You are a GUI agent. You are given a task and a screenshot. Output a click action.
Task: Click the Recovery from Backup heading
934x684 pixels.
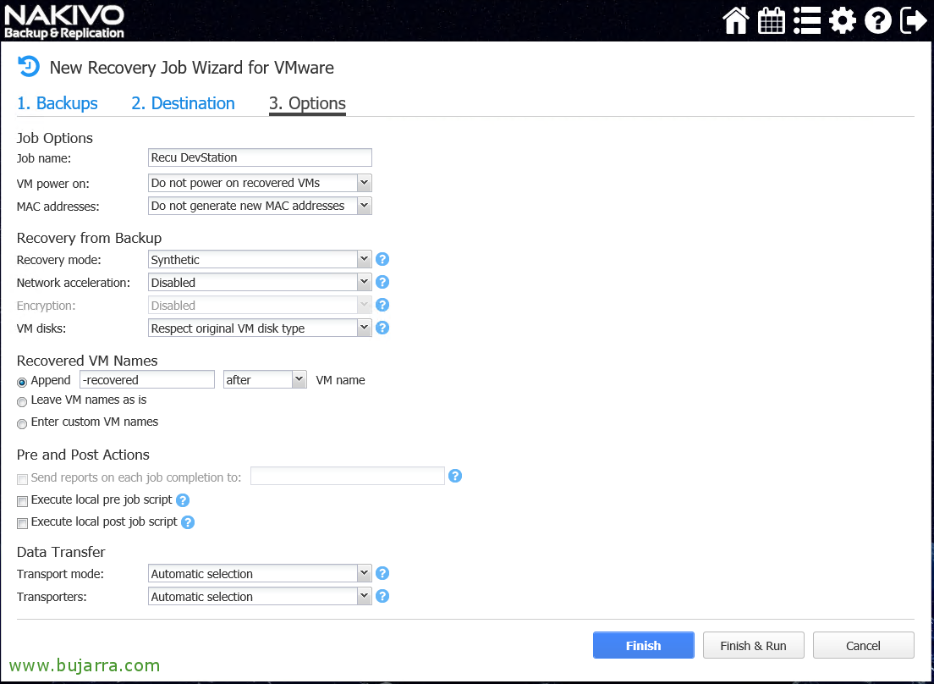point(90,238)
